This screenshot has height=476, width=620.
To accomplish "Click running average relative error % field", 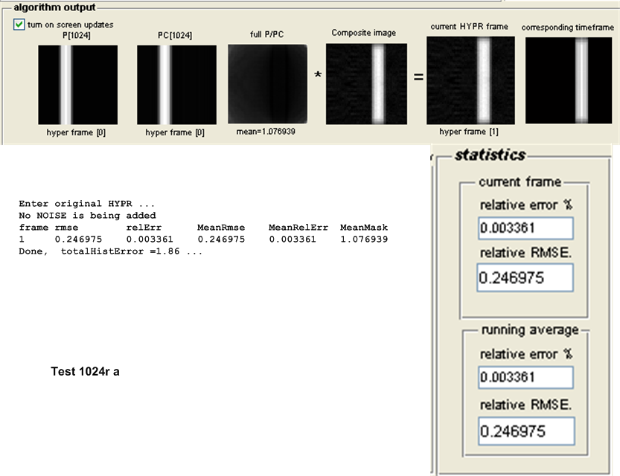I will tap(525, 377).
